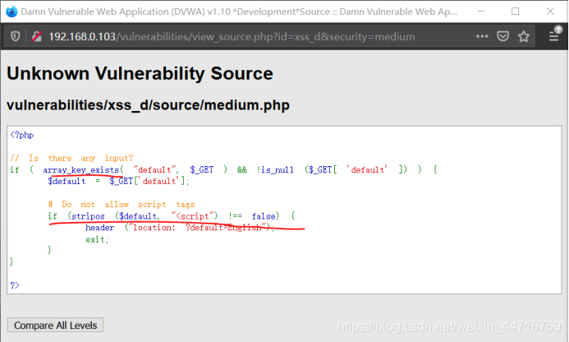The height and width of the screenshot is (342, 569).
Task: Minimize the Firefox window
Action: pyautogui.click(x=481, y=12)
